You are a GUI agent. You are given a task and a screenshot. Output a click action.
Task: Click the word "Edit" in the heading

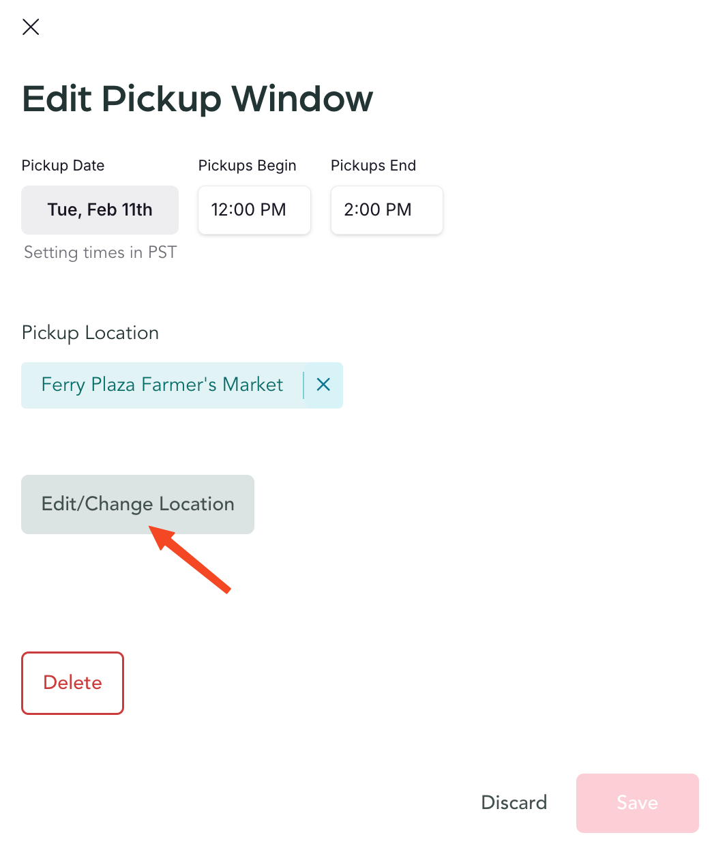click(57, 99)
